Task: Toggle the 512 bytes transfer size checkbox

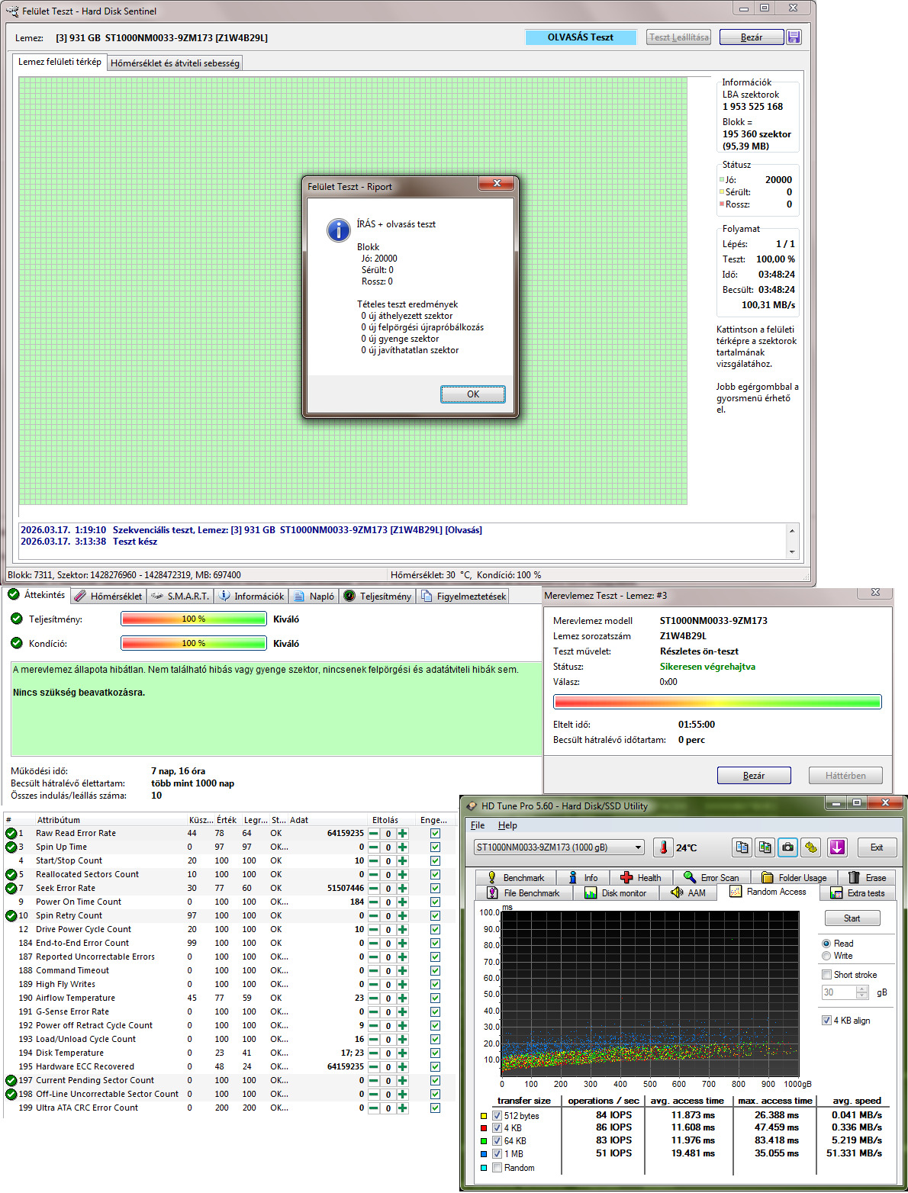Action: pyautogui.click(x=497, y=1116)
